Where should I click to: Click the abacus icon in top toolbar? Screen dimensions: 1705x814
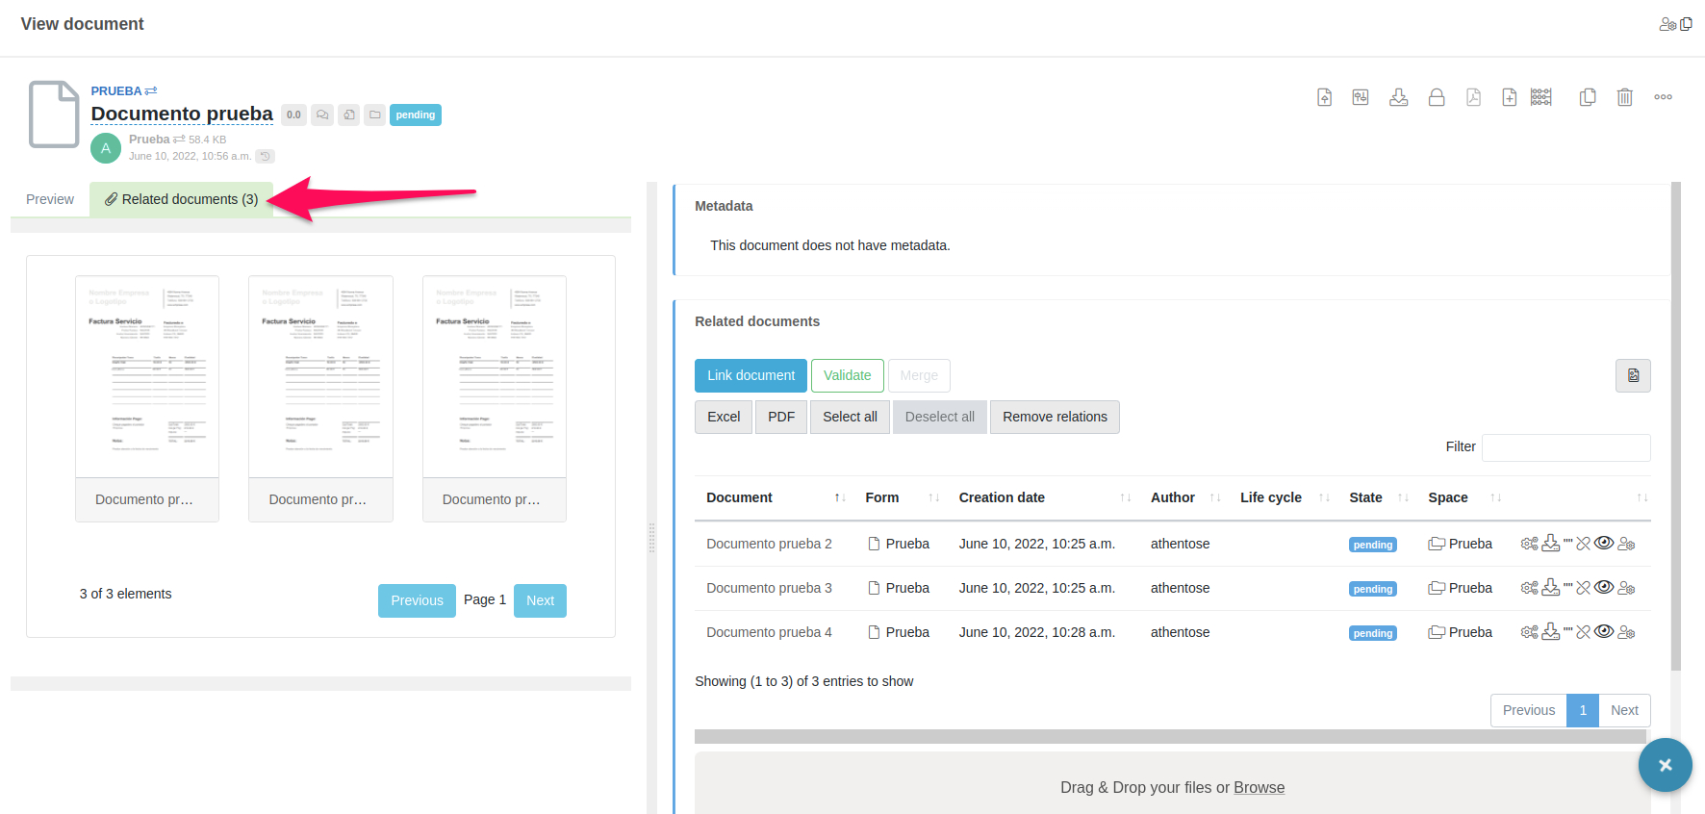pyautogui.click(x=1540, y=97)
